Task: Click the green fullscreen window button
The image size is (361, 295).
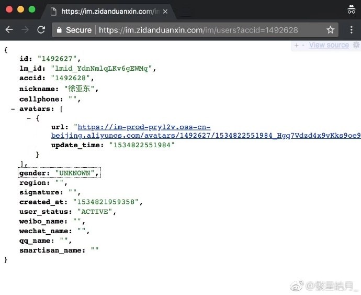Action: [32, 9]
